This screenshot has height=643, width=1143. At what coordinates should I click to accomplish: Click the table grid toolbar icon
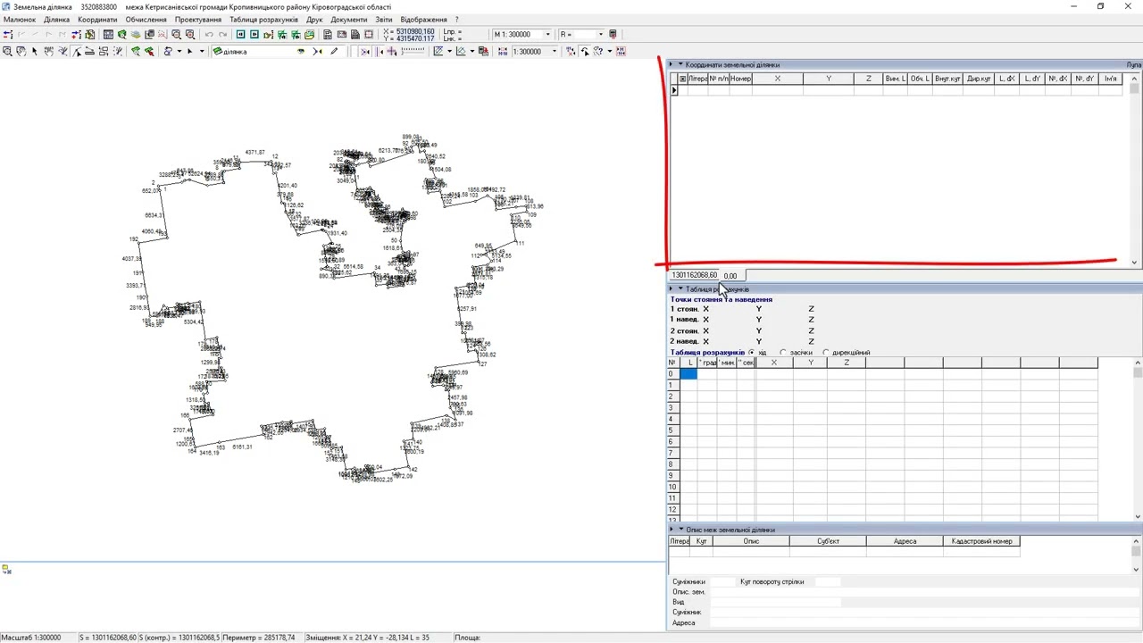pyautogui.click(x=108, y=34)
